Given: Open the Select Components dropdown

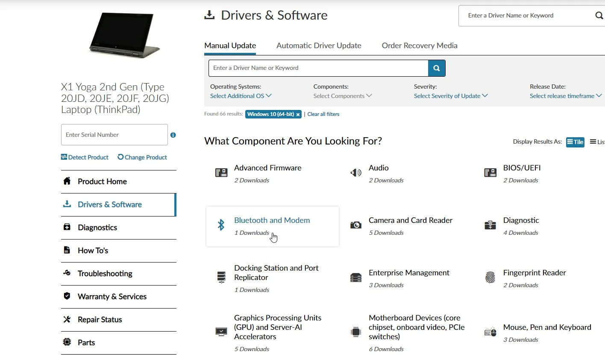Looking at the screenshot, I should tap(342, 96).
